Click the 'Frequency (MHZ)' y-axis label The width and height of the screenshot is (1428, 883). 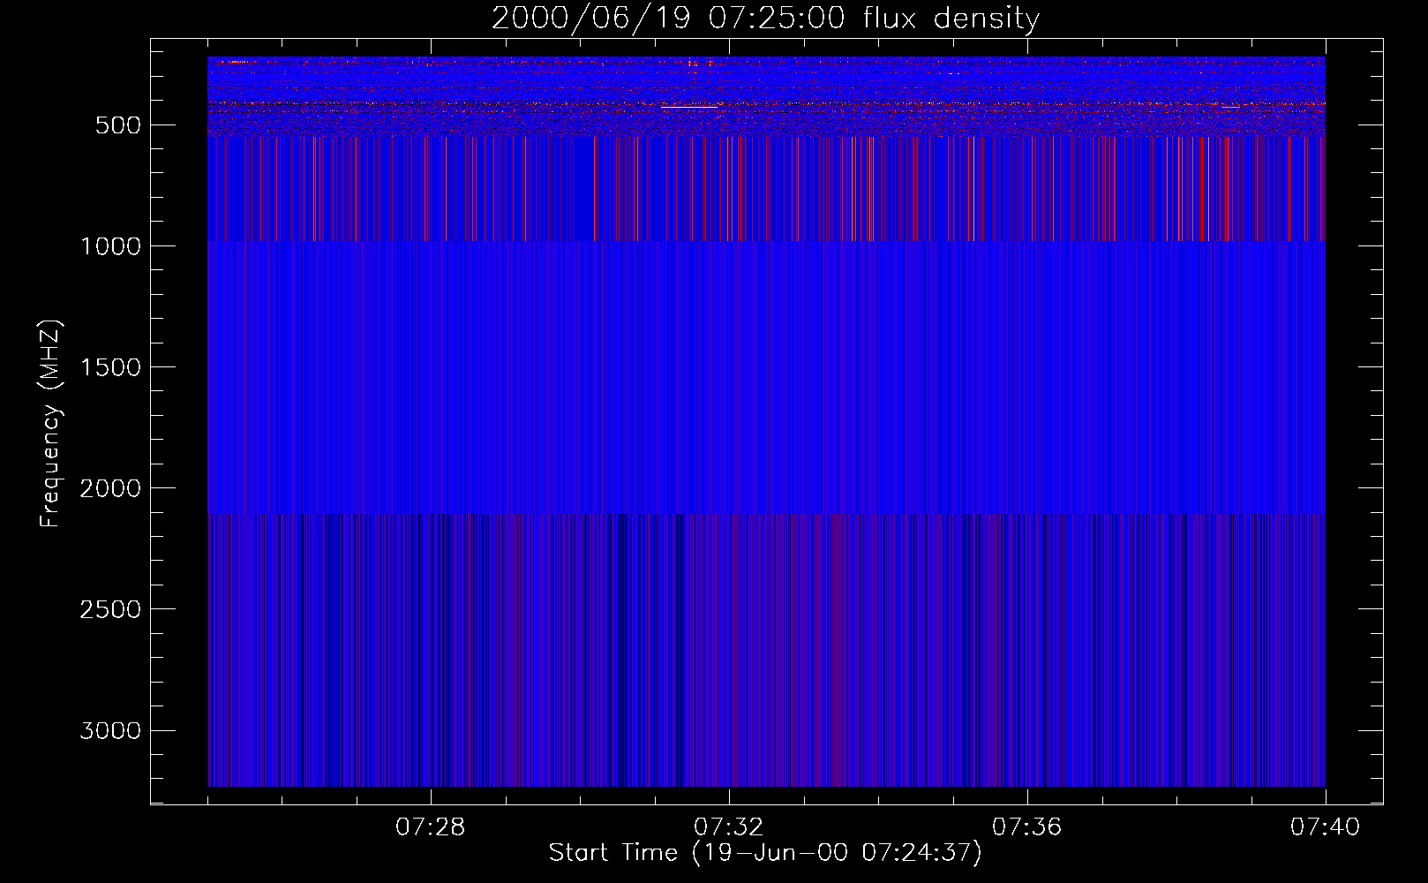(50, 424)
